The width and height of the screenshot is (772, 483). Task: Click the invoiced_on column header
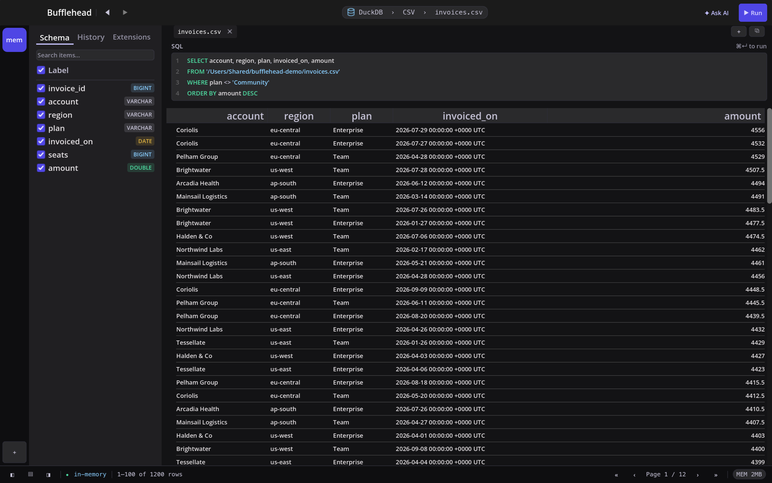470,116
